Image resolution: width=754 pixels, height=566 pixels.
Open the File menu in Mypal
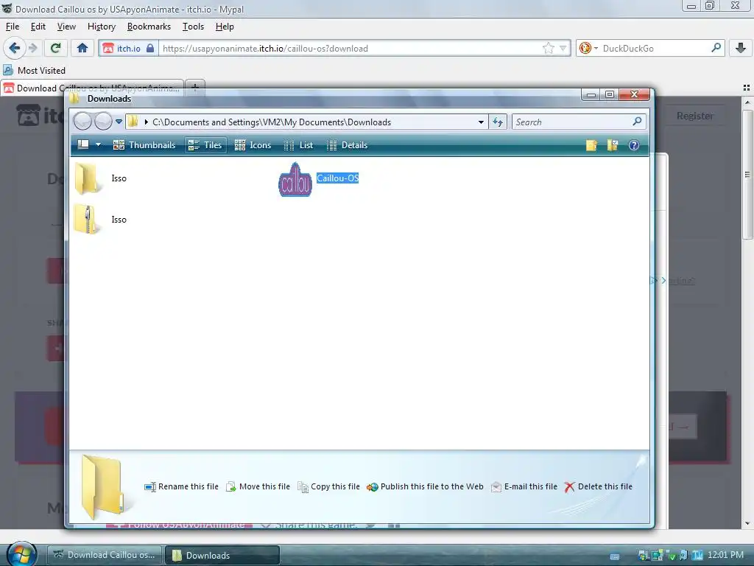[13, 27]
